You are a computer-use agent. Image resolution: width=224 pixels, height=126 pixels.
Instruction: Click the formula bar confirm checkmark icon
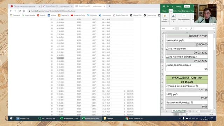pyautogui.click(x=186, y=29)
